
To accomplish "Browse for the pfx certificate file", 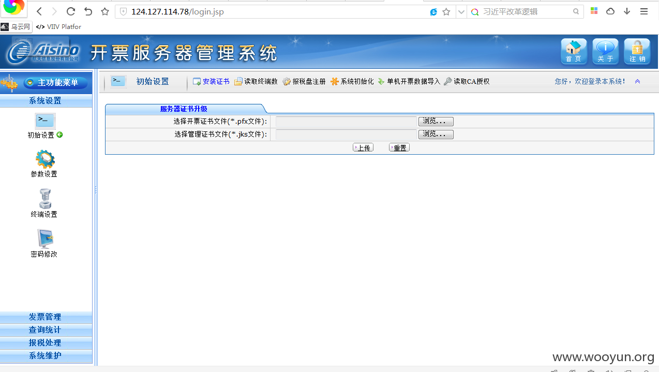I will click(x=436, y=122).
